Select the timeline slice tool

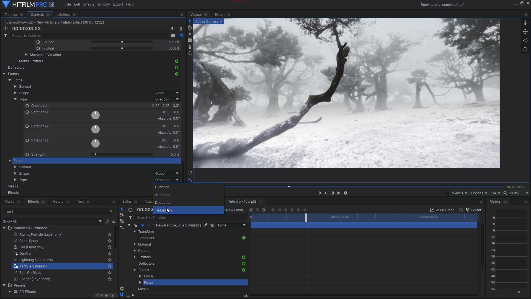(x=122, y=221)
